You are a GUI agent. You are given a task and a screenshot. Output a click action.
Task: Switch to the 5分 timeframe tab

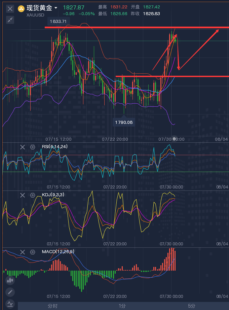click(191, 306)
